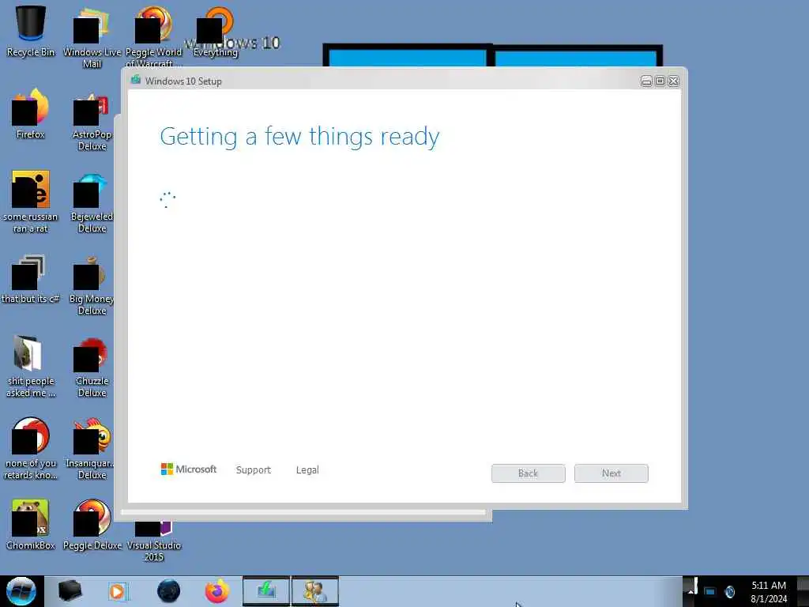Select the 'that but its c#' icon
The image size is (809, 607).
(x=31, y=279)
